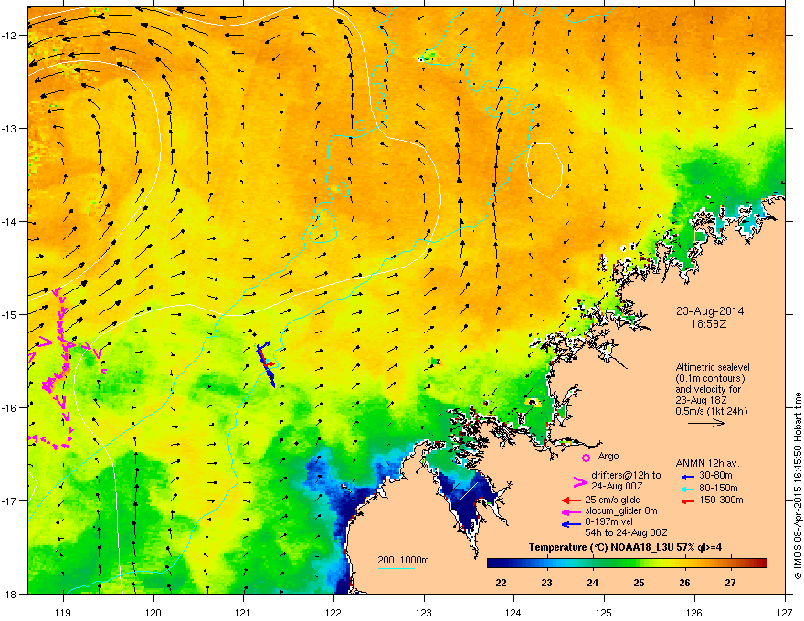Click the latitude axis label -18
This screenshot has width=804, height=621.
tap(9, 594)
